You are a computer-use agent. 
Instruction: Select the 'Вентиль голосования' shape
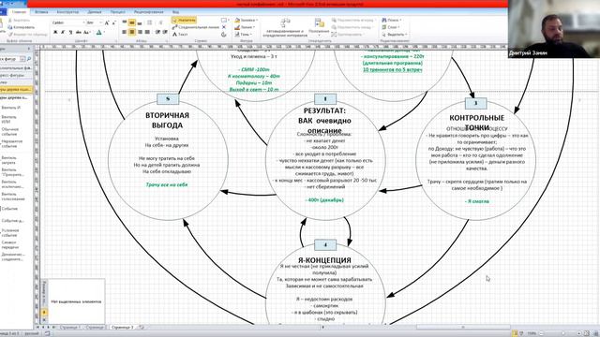[13, 197]
